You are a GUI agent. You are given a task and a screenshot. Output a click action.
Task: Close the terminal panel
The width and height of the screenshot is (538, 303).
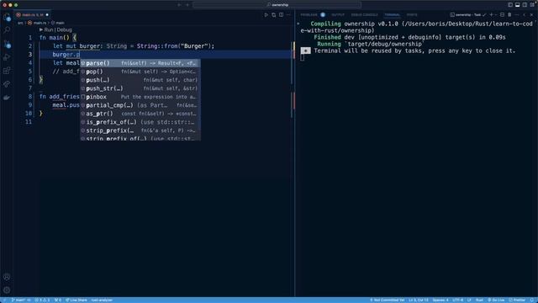point(531,15)
